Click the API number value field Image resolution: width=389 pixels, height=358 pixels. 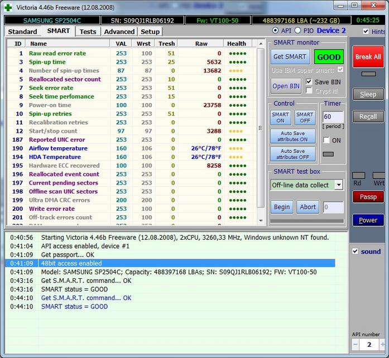[369, 345]
